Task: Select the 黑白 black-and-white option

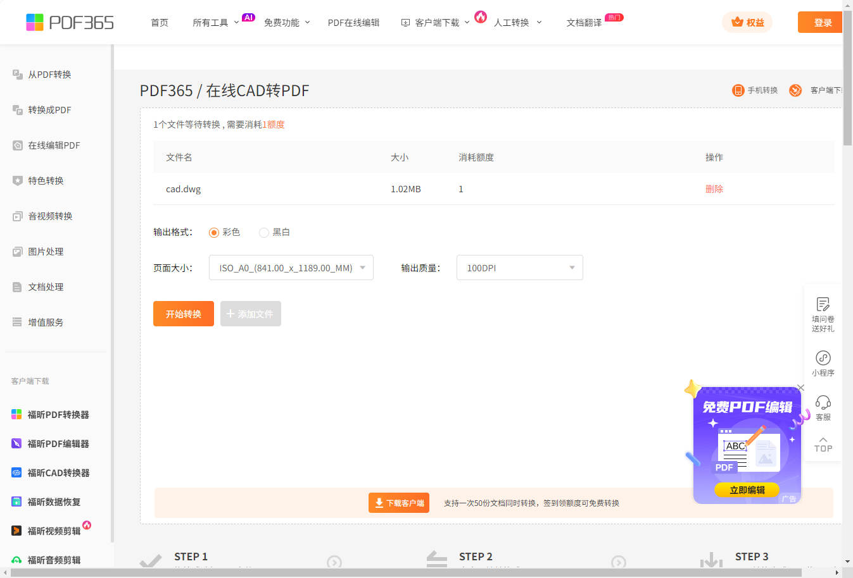Action: 264,233
